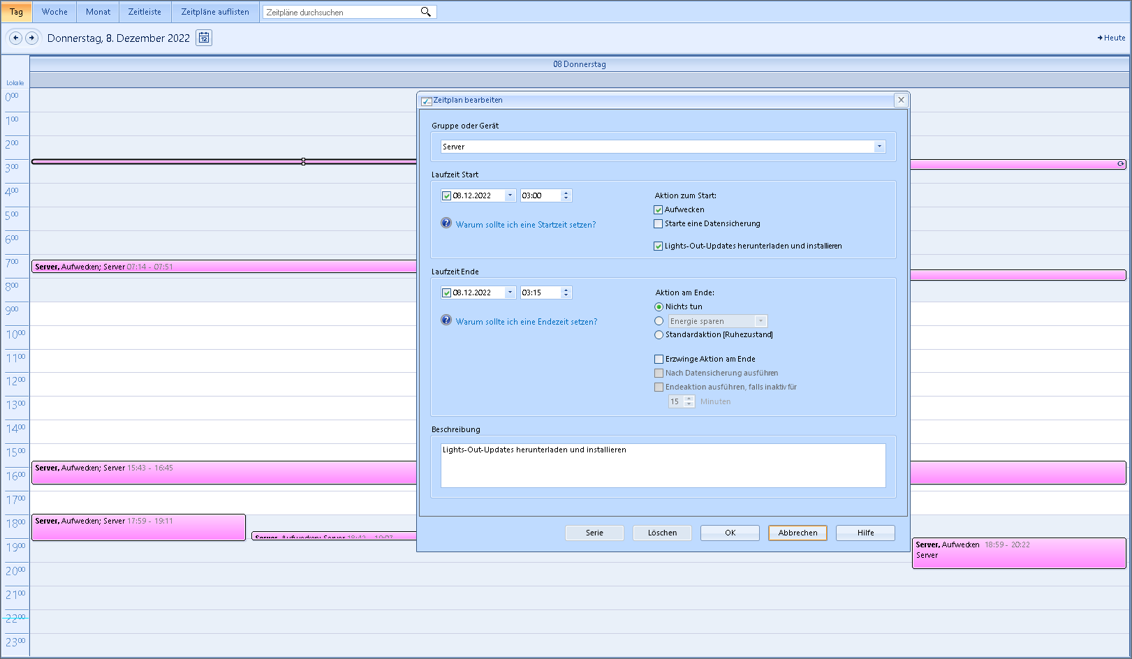The image size is (1132, 659).
Task: Click the 08 Donnerstag day header
Action: (580, 64)
